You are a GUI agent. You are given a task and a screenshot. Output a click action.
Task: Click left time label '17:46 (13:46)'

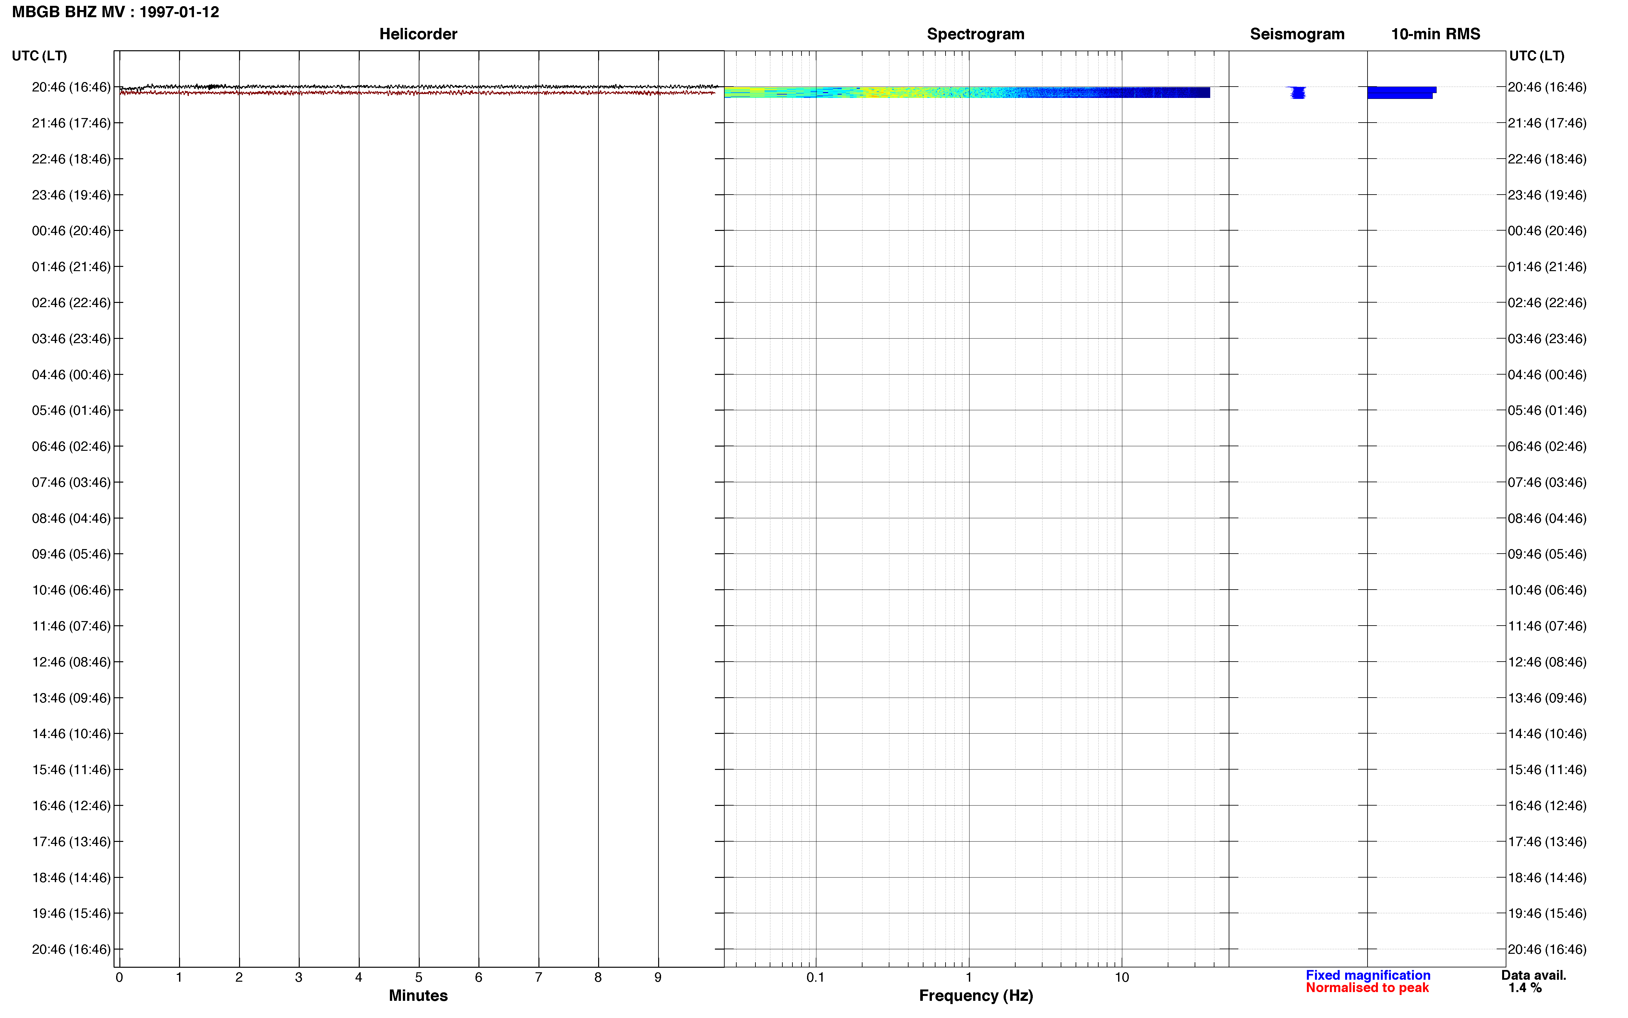(71, 842)
